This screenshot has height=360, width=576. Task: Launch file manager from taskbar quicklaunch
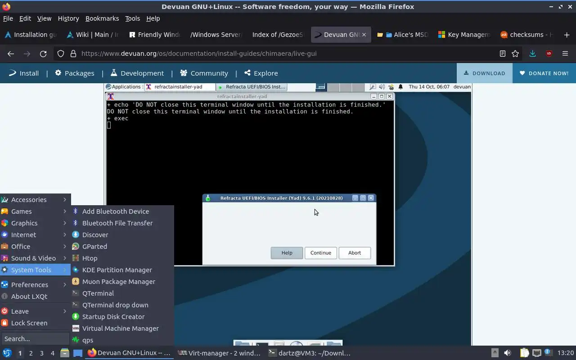pyautogui.click(x=65, y=353)
